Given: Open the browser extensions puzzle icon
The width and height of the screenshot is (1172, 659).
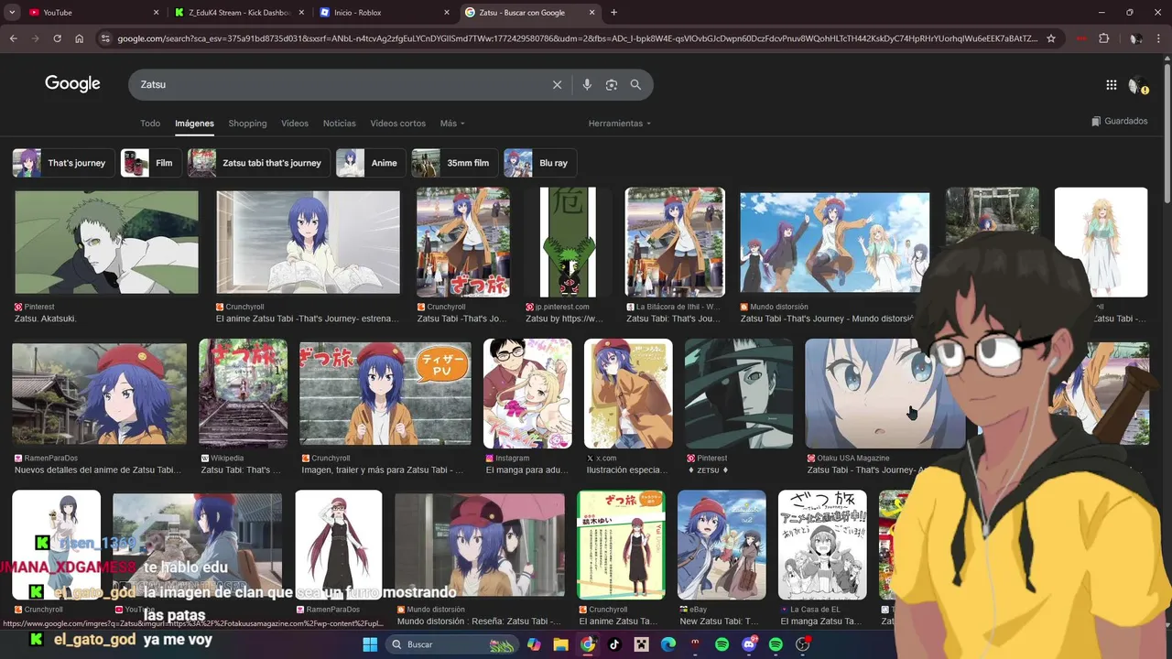Looking at the screenshot, I should tap(1103, 38).
